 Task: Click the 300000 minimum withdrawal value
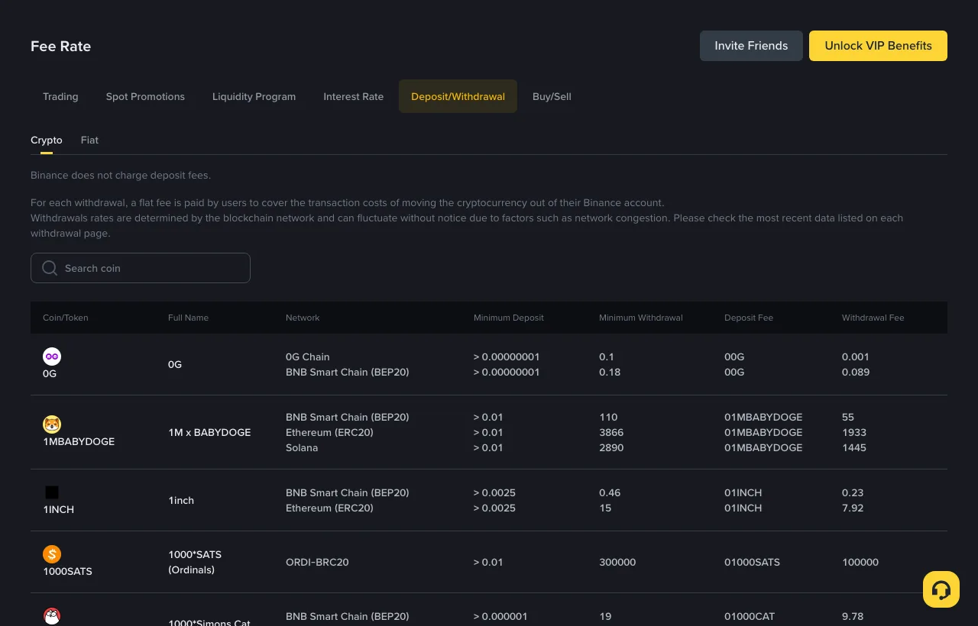click(617, 562)
